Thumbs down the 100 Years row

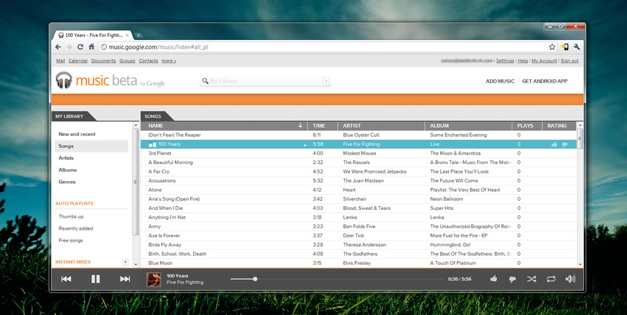[x=565, y=145]
